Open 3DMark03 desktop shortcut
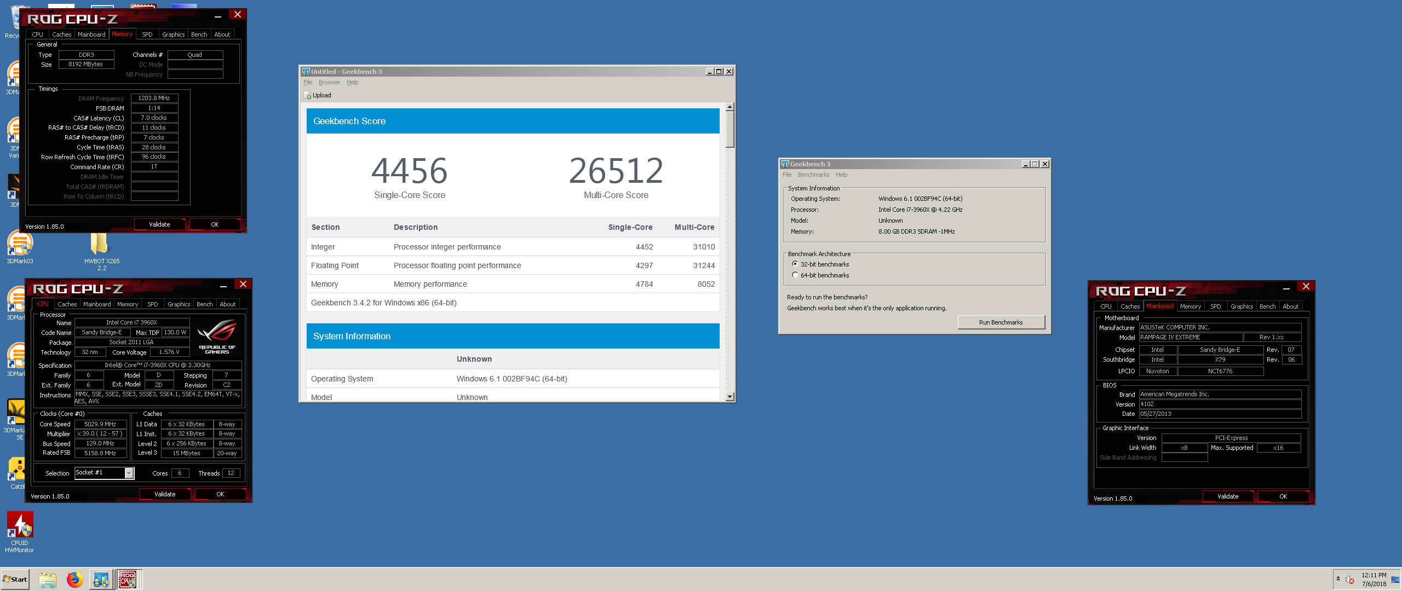This screenshot has height=591, width=1402. coord(20,246)
